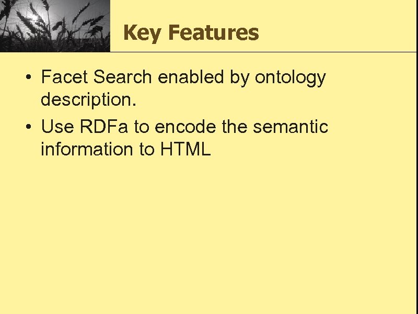Click the bright sun in the wheat photo

pos(35,18)
